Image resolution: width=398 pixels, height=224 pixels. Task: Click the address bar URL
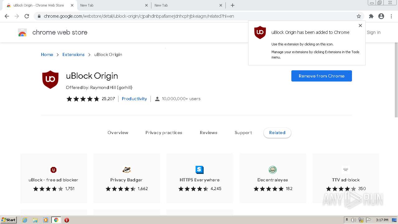(139, 16)
